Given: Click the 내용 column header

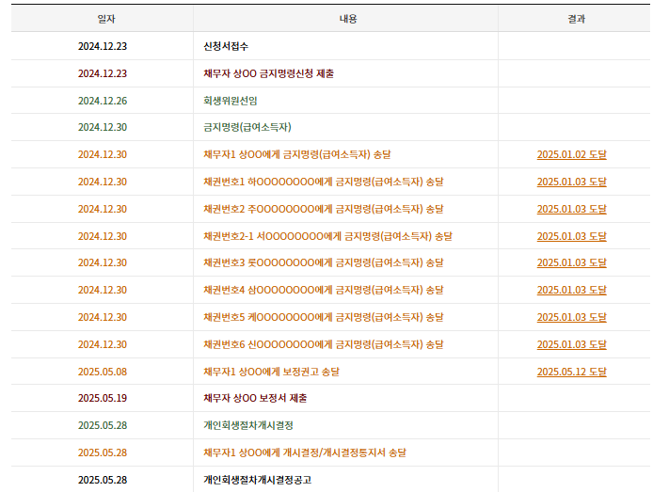Looking at the screenshot, I should (348, 19).
